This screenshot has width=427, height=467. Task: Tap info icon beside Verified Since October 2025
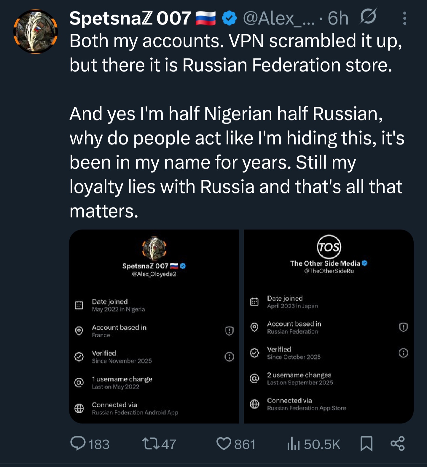403,353
